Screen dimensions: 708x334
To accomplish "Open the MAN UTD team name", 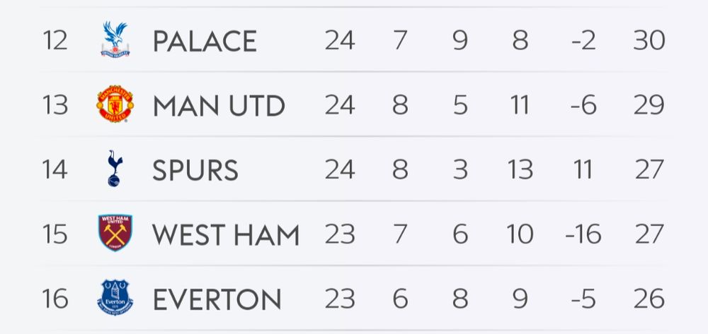I will tap(219, 106).
